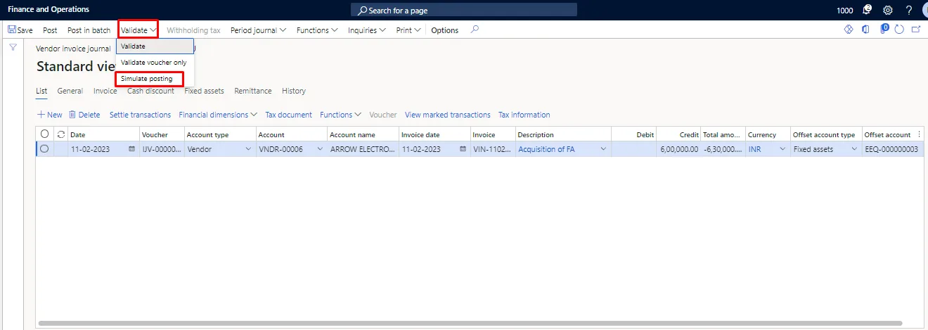
Task: Open the filter pane funnel icon
Action: point(13,47)
